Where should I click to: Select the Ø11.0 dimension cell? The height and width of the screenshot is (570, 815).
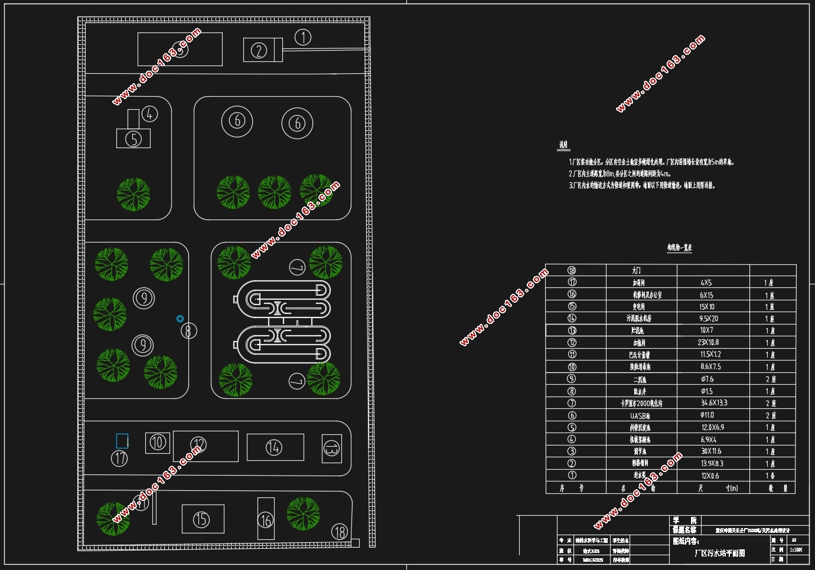[x=713, y=415]
